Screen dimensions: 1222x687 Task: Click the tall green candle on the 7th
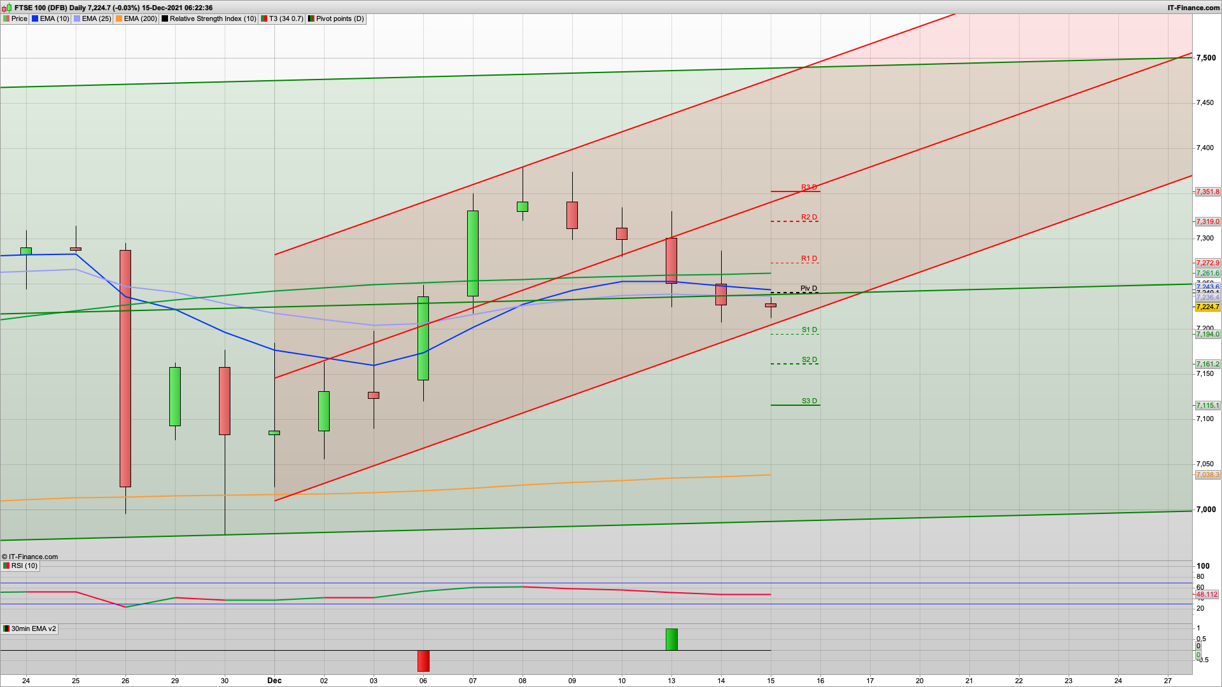tap(473, 253)
